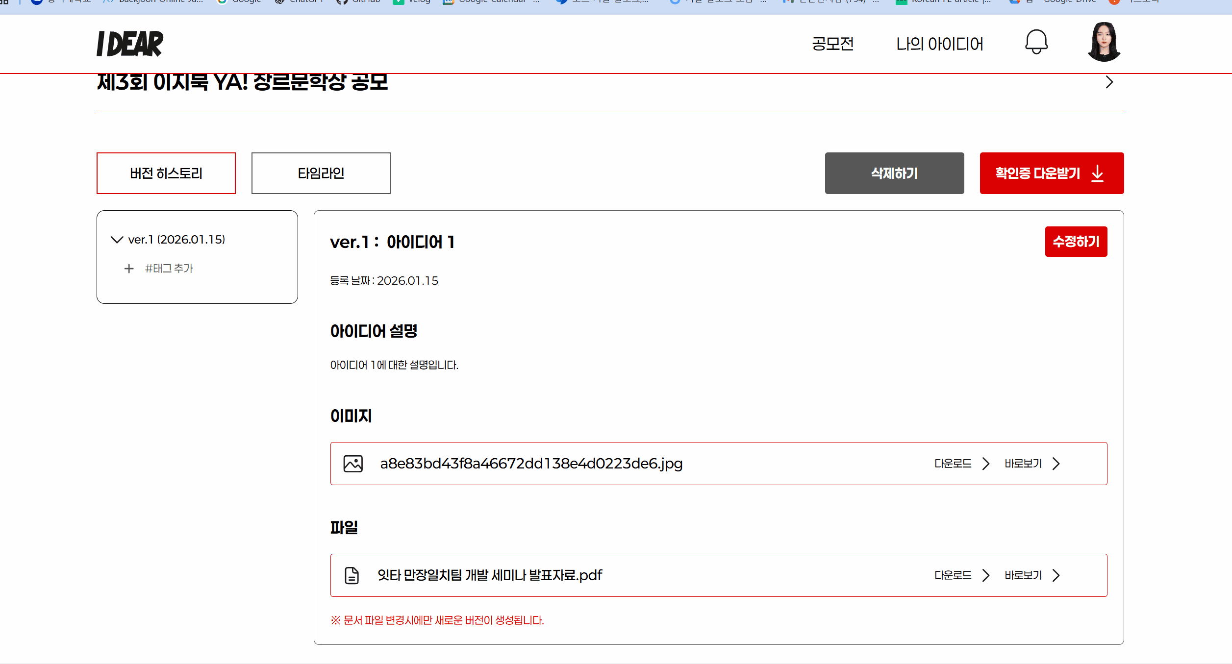The height and width of the screenshot is (664, 1232).
Task: Click the plus icon to add tag
Action: click(x=129, y=269)
